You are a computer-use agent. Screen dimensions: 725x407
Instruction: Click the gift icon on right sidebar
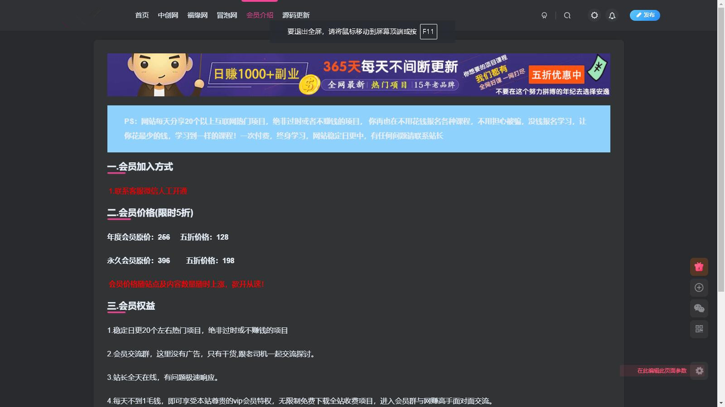coord(699,267)
